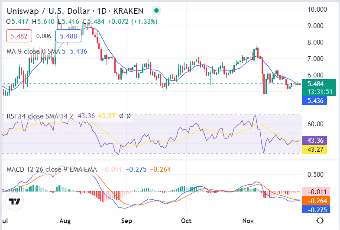The width and height of the screenshot is (340, 230).
Task: Click the Aug label on time axis
Action: [x=65, y=221]
